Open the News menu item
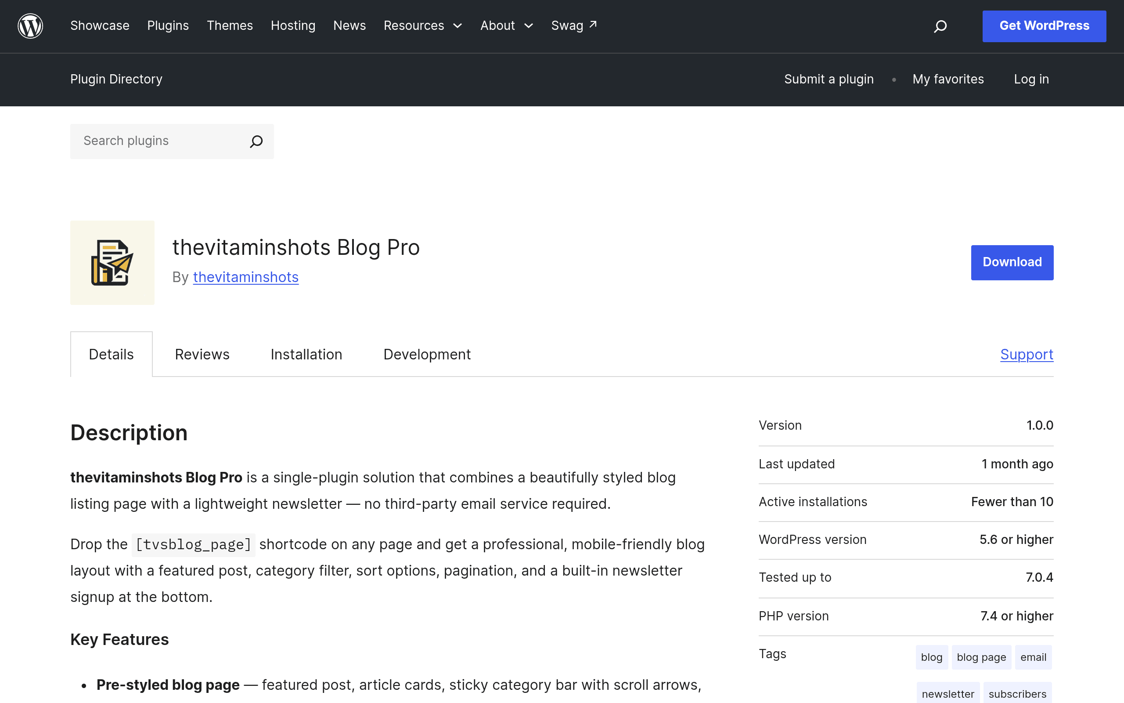 (350, 25)
